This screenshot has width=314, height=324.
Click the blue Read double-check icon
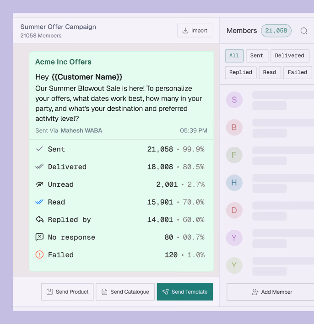click(x=39, y=202)
